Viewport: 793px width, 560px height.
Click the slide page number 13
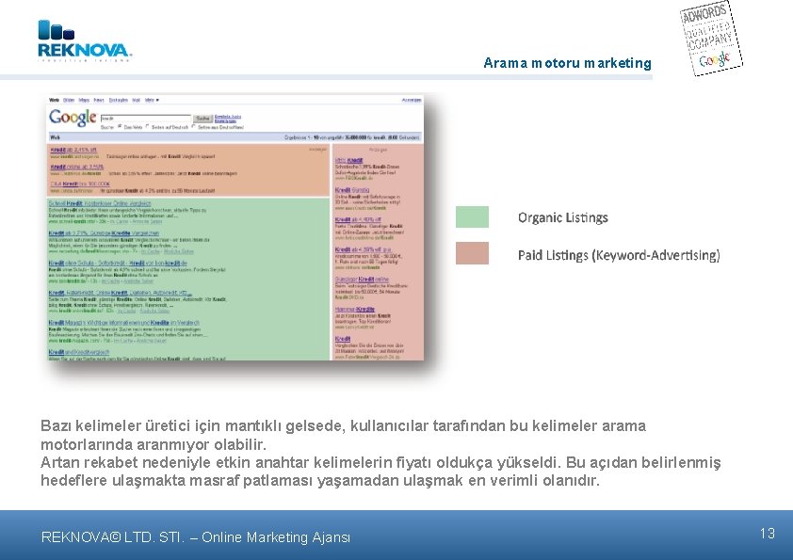pos(768,534)
